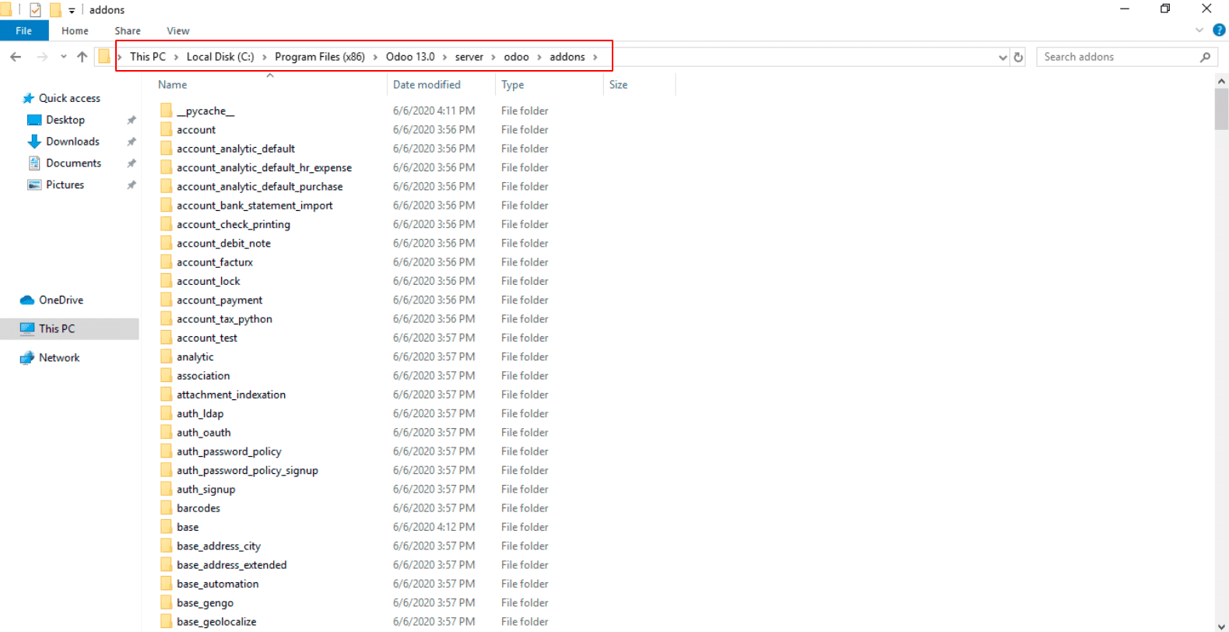The image size is (1229, 632).
Task: Sort by the Type column header
Action: coord(512,85)
